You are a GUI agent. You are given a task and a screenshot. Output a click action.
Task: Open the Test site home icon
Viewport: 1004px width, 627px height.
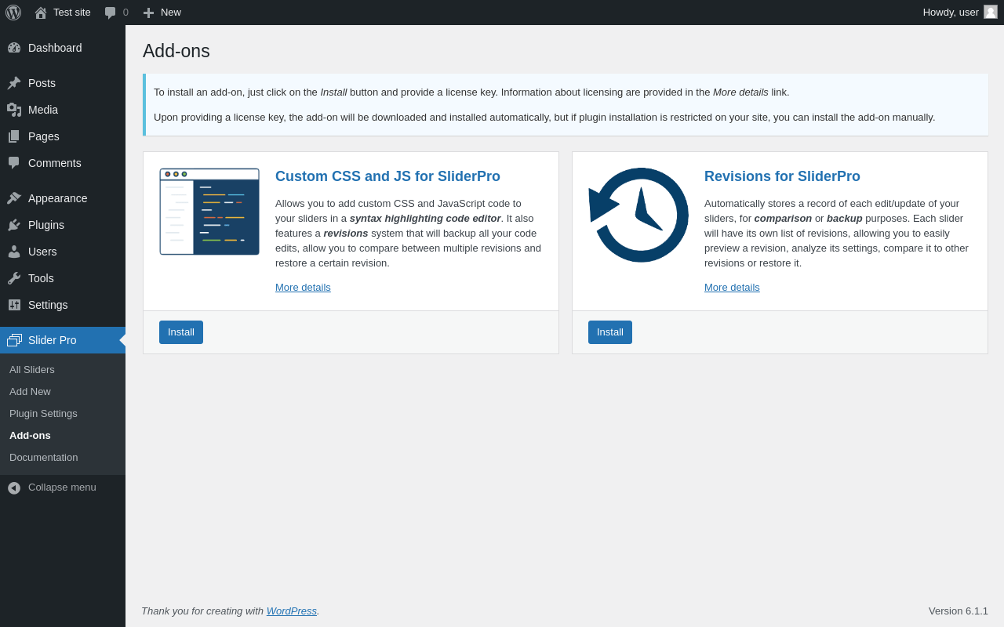(x=41, y=13)
